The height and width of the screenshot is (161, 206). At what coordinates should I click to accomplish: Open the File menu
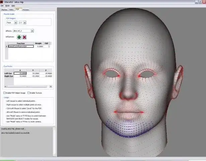[2, 6]
